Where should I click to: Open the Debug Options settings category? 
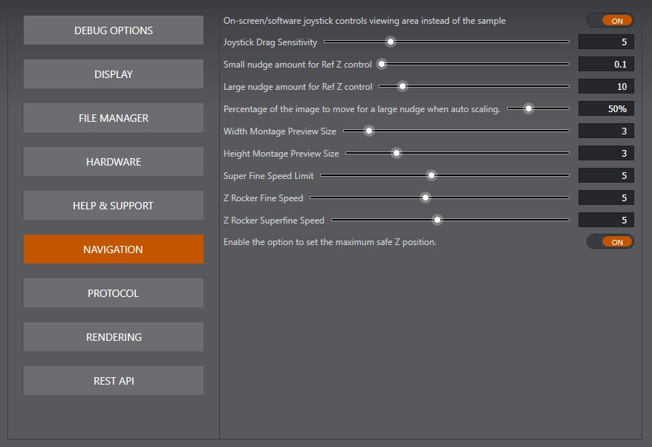point(113,30)
